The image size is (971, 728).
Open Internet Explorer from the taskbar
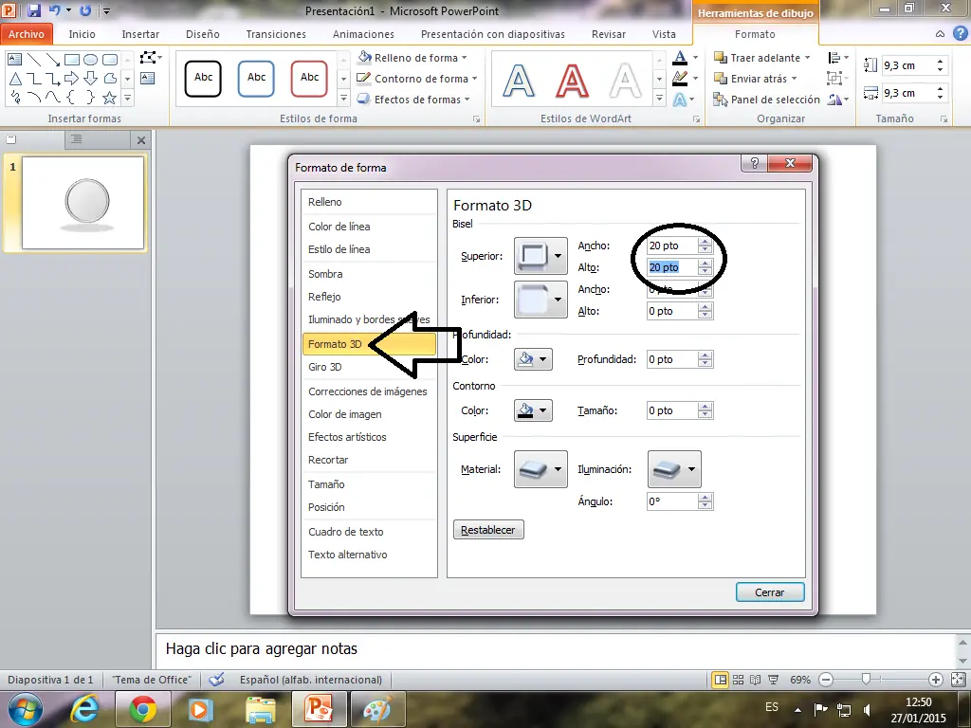(84, 709)
